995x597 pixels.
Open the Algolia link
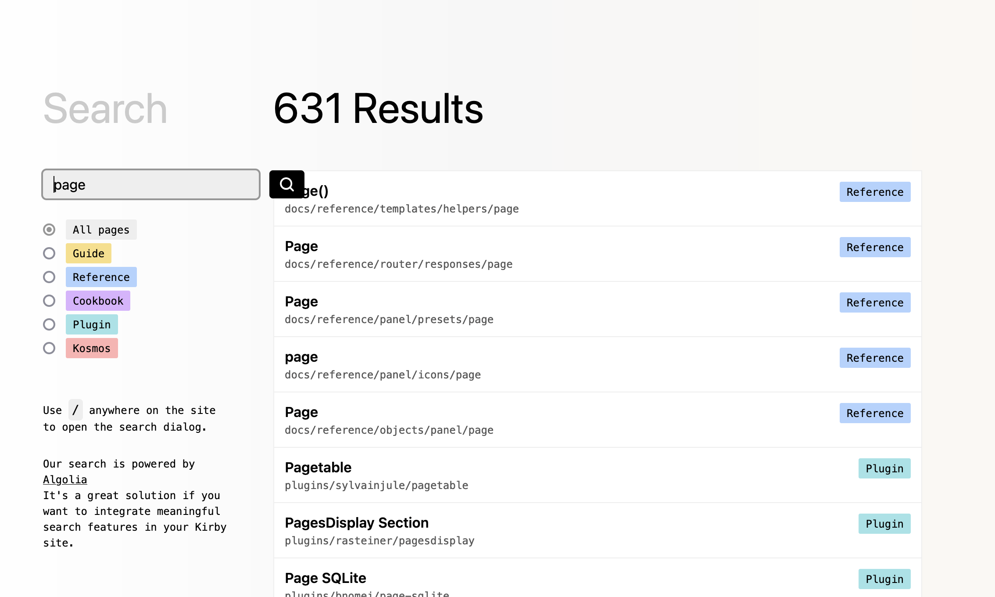pos(65,479)
